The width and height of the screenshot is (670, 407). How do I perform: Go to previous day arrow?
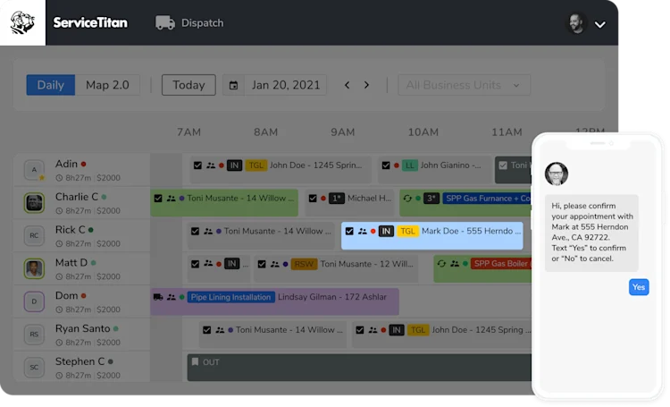pos(347,85)
